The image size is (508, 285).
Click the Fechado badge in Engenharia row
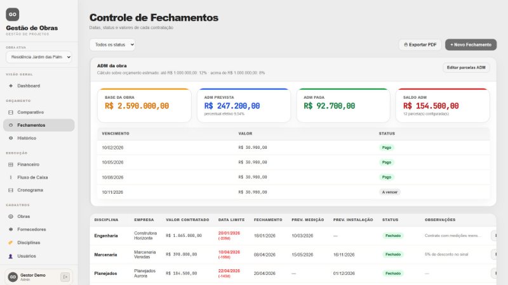pyautogui.click(x=393, y=236)
